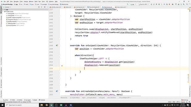Switch to the main_menu.xml tab
Screen dimensions: 191x107
tap(121, 7)
